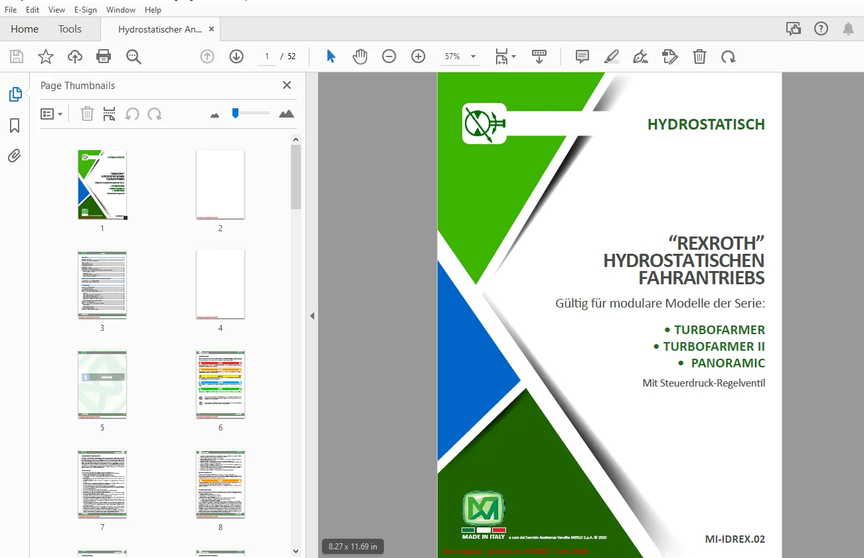Collapse the left navigation pane arrow

[312, 316]
